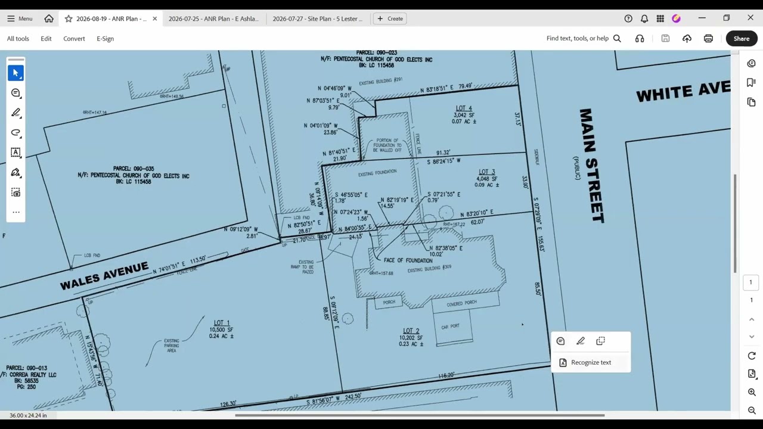The width and height of the screenshot is (763, 429).
Task: Click the LOT 3 4,048 SF label
Action: [x=487, y=178]
